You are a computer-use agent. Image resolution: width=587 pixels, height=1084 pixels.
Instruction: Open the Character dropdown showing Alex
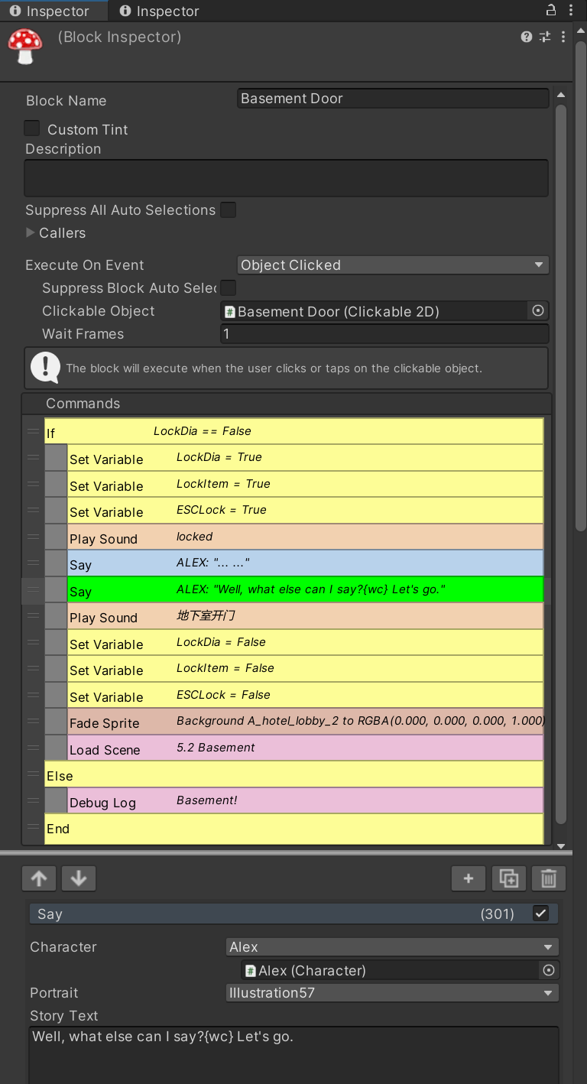click(x=392, y=946)
